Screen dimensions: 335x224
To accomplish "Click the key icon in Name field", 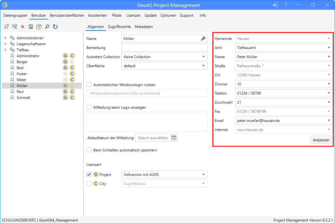I will [203, 39].
